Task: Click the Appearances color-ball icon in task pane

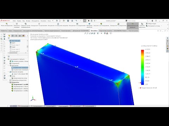Action: point(168,49)
